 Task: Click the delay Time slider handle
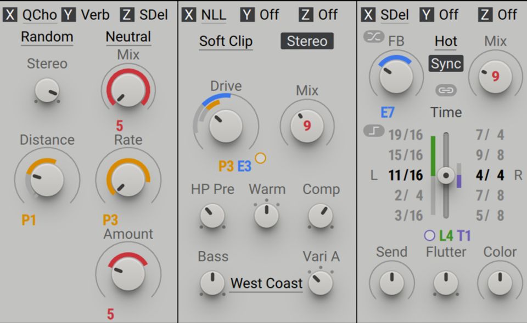click(446, 176)
